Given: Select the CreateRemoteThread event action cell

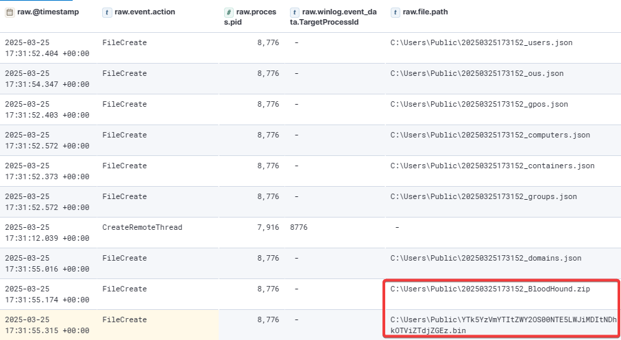Looking at the screenshot, I should tap(142, 227).
